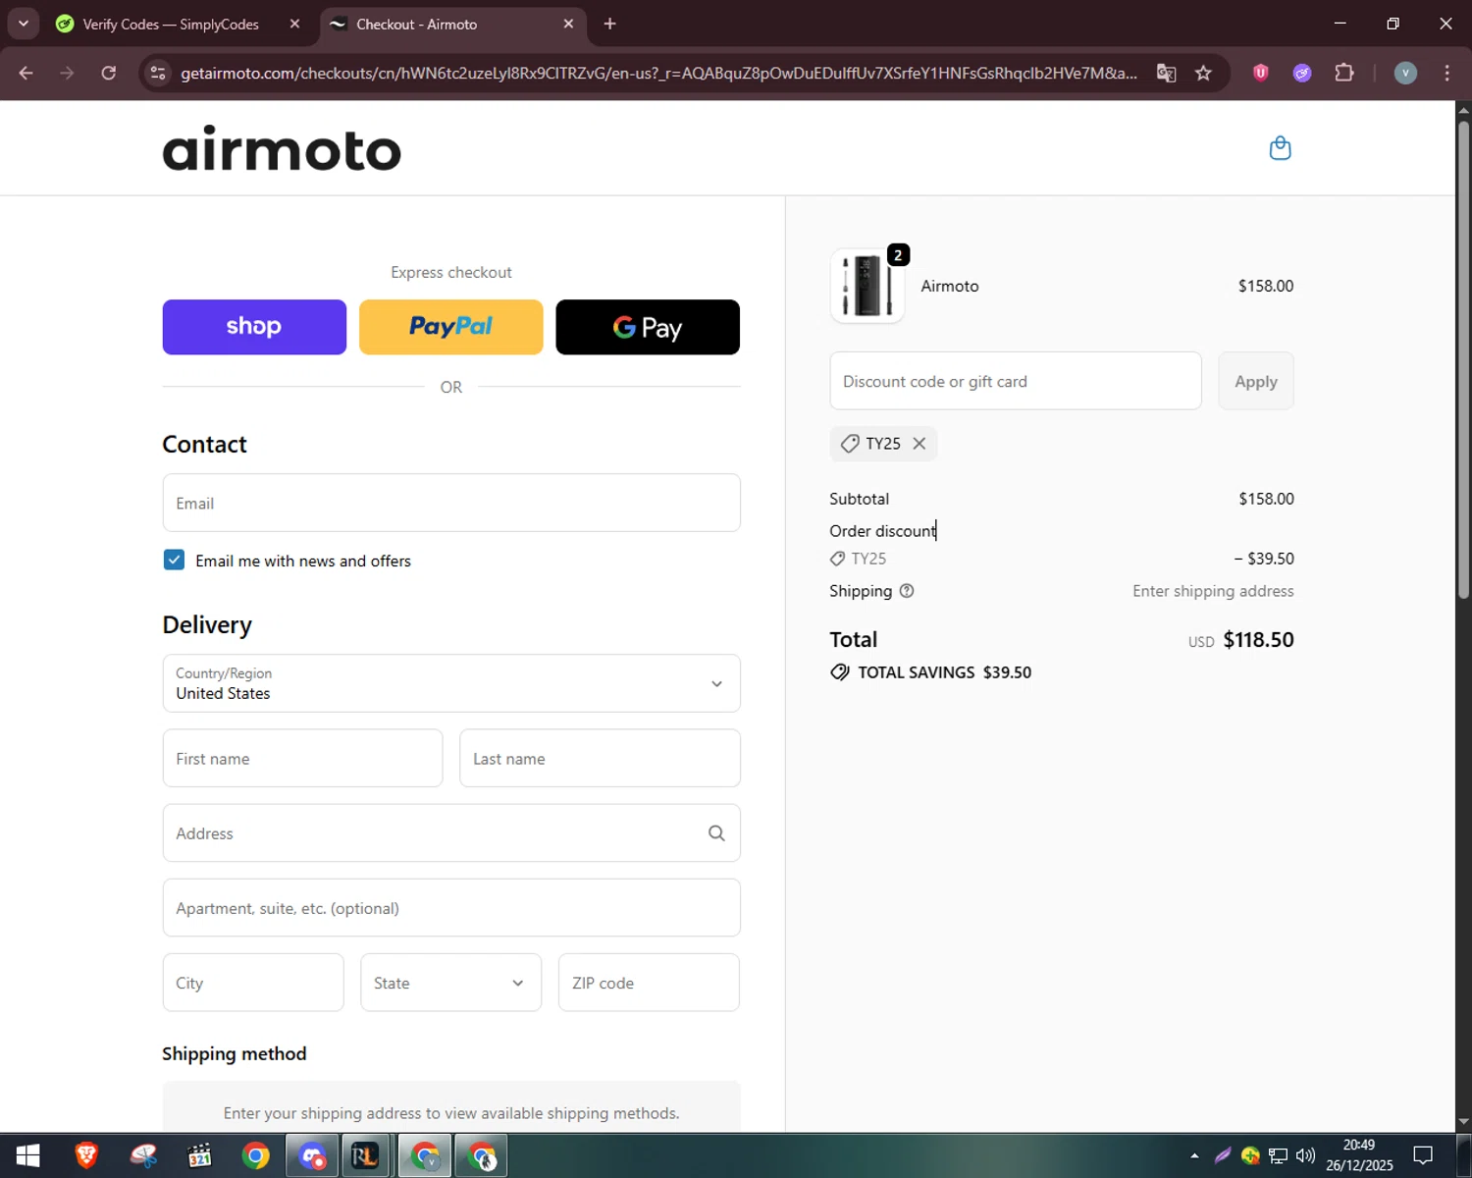Click the shipping help question-mark icon
The height and width of the screenshot is (1178, 1472).
[x=907, y=591]
